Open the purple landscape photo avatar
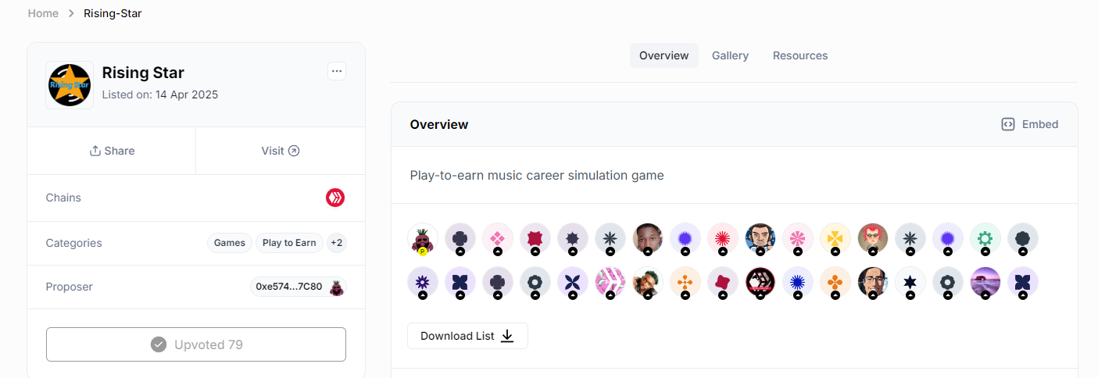1098x378 pixels. pyautogui.click(x=985, y=282)
